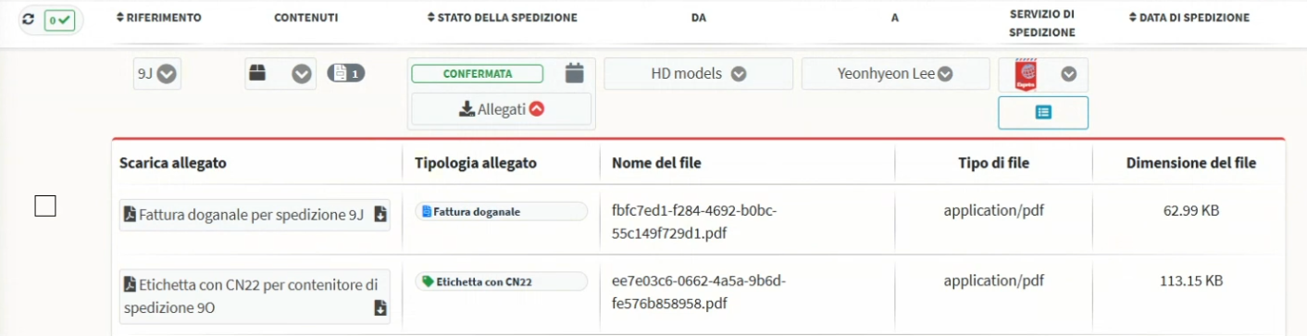This screenshot has width=1307, height=336.
Task: Click the refresh arrows icon
Action: click(28, 19)
